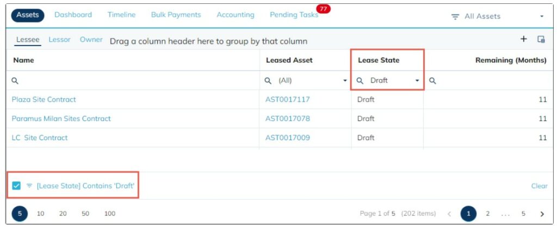557x228 pixels.
Task: Set page size to 20
Action: pos(63,214)
